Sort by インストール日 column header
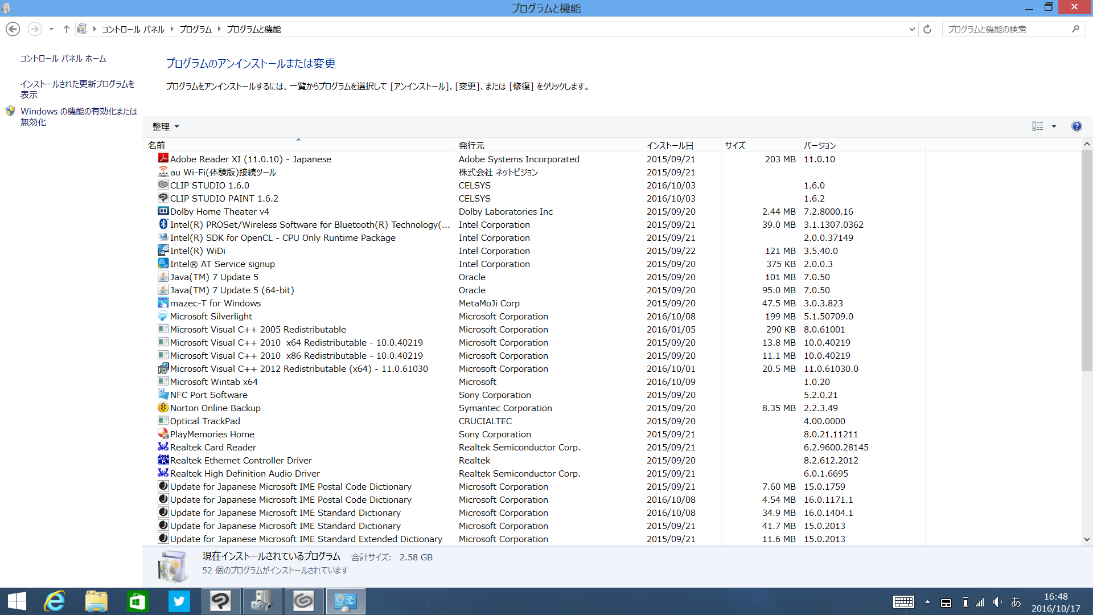The width and height of the screenshot is (1093, 615). [x=669, y=145]
